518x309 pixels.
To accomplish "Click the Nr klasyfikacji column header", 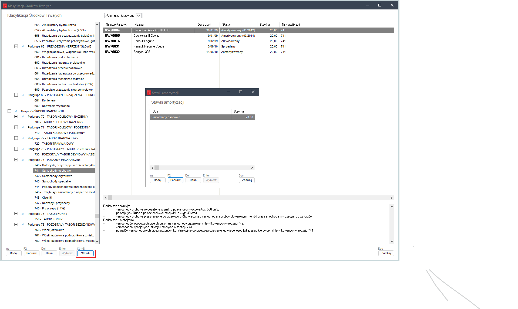I will pos(336,25).
